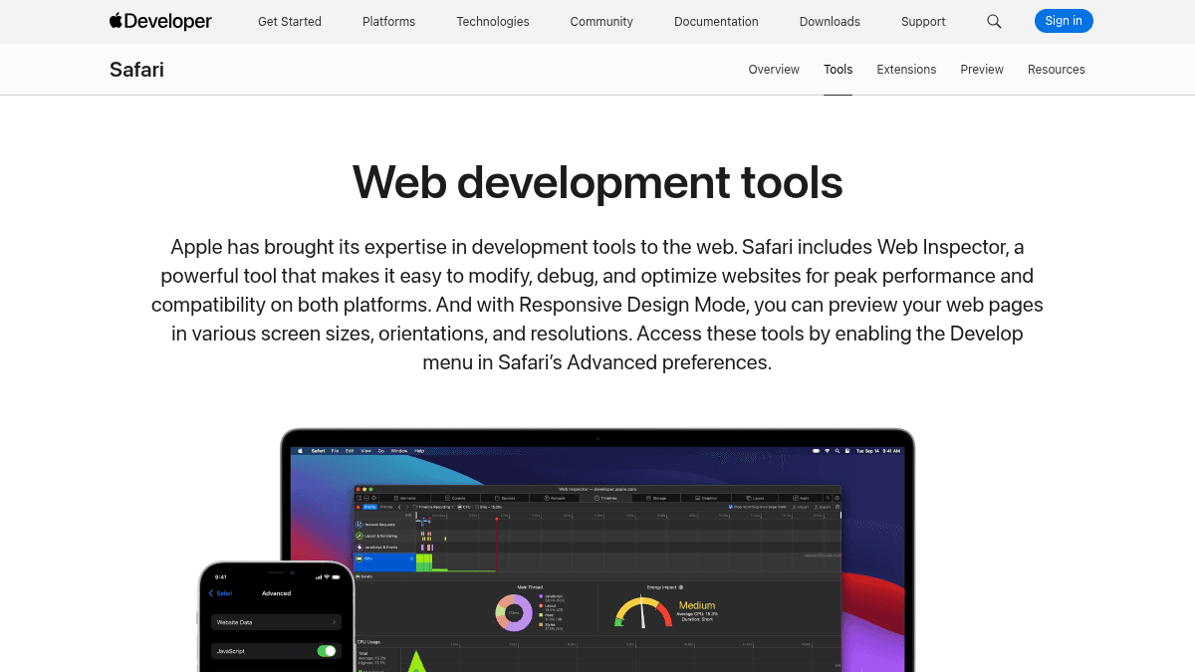Select the Elements tab in Web Inspector
Screen dimensions: 1195x672
[x=403, y=498]
